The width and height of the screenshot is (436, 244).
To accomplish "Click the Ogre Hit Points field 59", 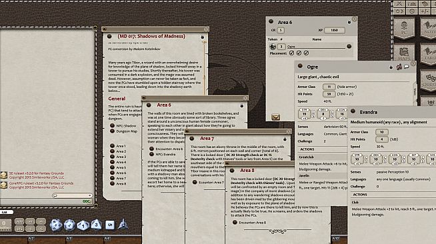I will point(329,94).
